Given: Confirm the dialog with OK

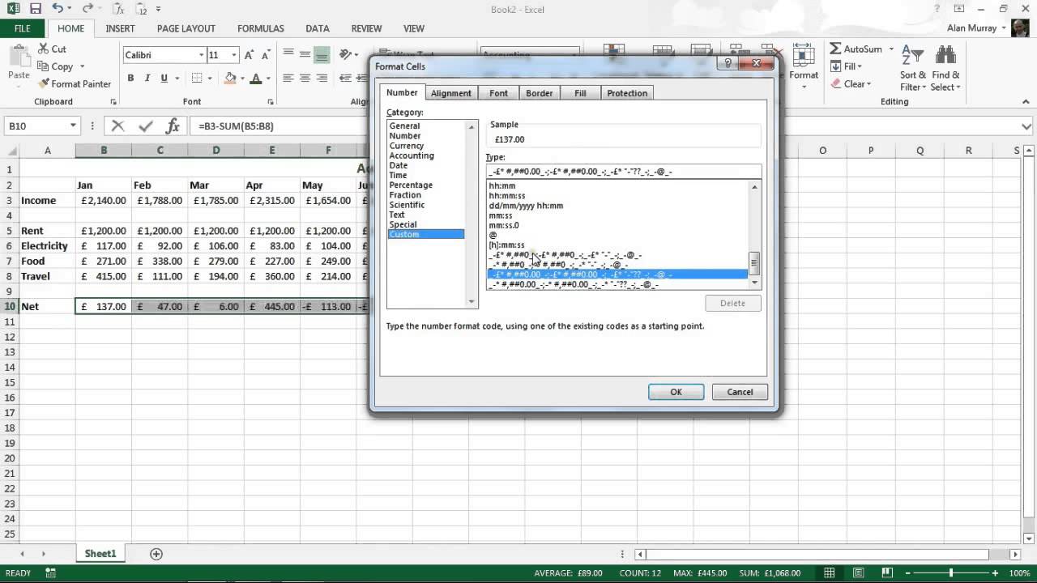Looking at the screenshot, I should click(676, 392).
